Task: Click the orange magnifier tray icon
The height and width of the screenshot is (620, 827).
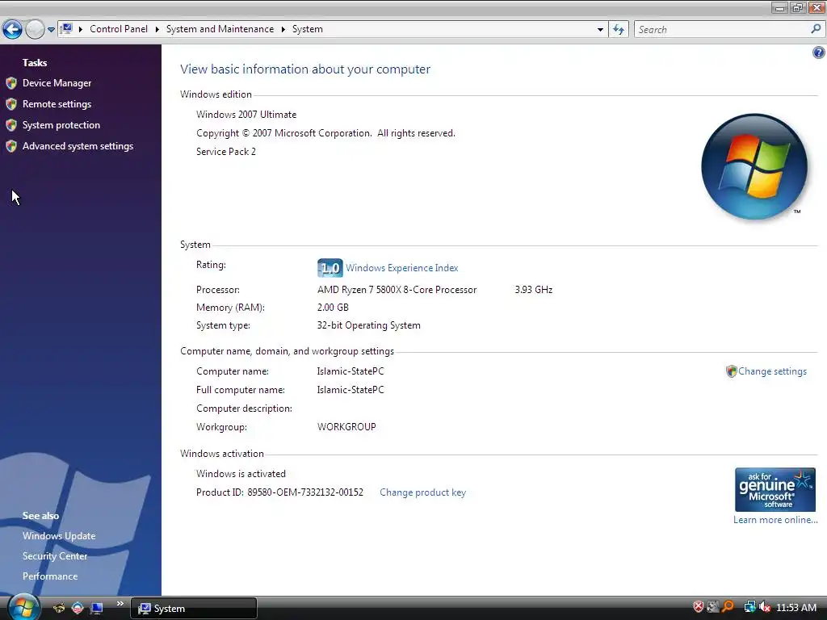Action: pyautogui.click(x=728, y=607)
